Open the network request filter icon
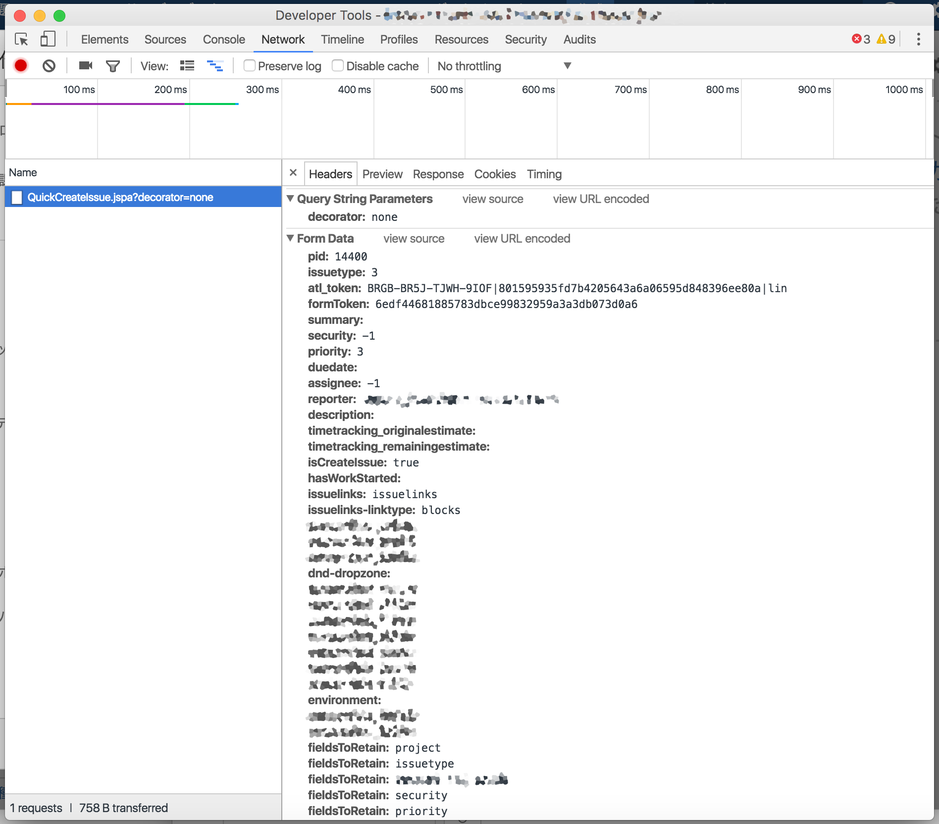 pyautogui.click(x=113, y=65)
